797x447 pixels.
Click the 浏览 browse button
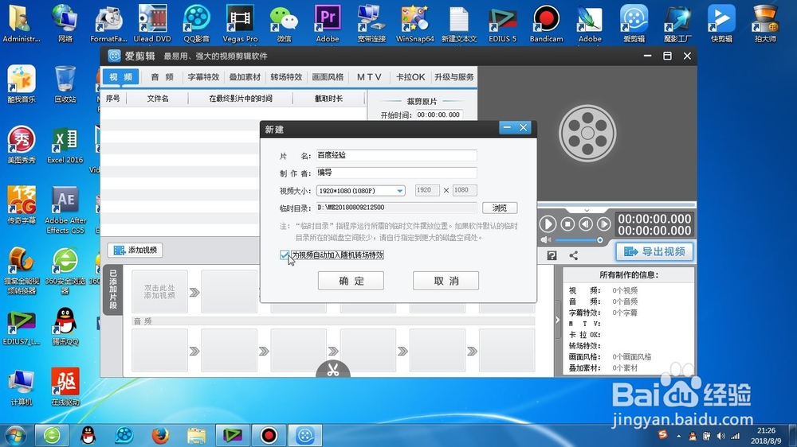tap(500, 208)
